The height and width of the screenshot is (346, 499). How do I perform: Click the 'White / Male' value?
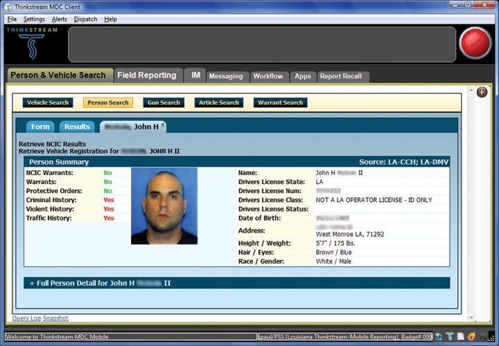coord(333,262)
